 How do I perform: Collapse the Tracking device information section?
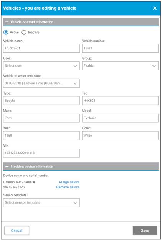coord(7,167)
